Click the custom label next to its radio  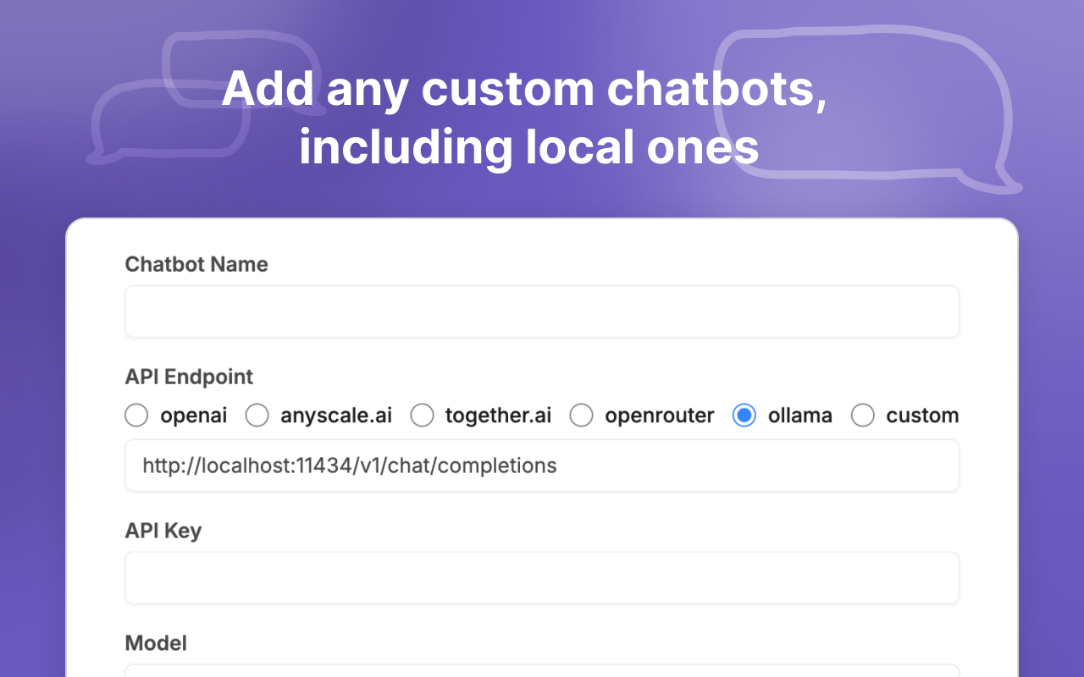922,416
